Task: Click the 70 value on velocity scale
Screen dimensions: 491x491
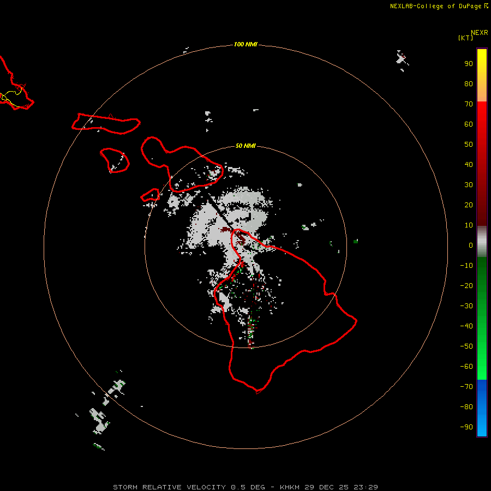Action: pos(469,104)
